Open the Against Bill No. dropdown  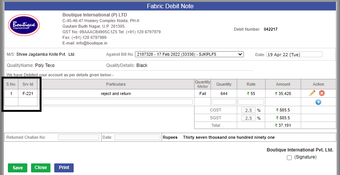coord(189,54)
